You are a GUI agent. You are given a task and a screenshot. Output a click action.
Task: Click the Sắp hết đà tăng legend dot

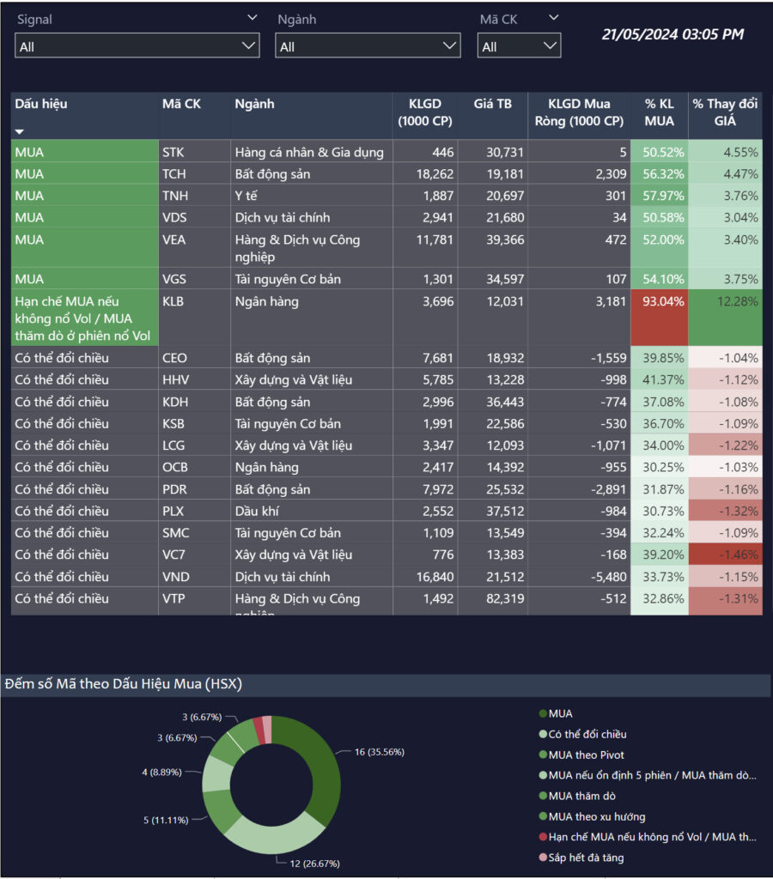(543, 858)
